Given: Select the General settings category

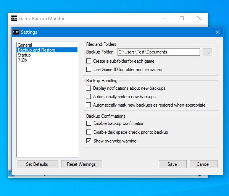Looking at the screenshot, I should pyautogui.click(x=47, y=45).
